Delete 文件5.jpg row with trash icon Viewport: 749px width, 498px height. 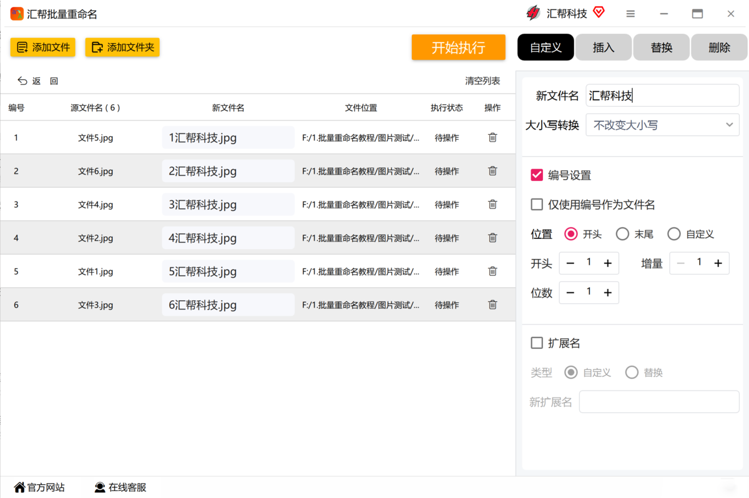pos(492,138)
